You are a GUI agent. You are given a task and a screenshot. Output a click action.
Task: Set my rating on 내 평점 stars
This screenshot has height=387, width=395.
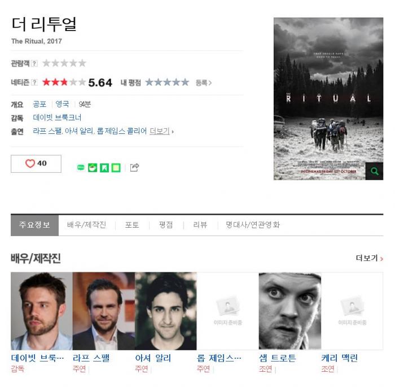click(x=167, y=82)
